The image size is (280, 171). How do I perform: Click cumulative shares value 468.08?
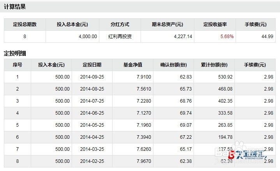tap(225, 89)
